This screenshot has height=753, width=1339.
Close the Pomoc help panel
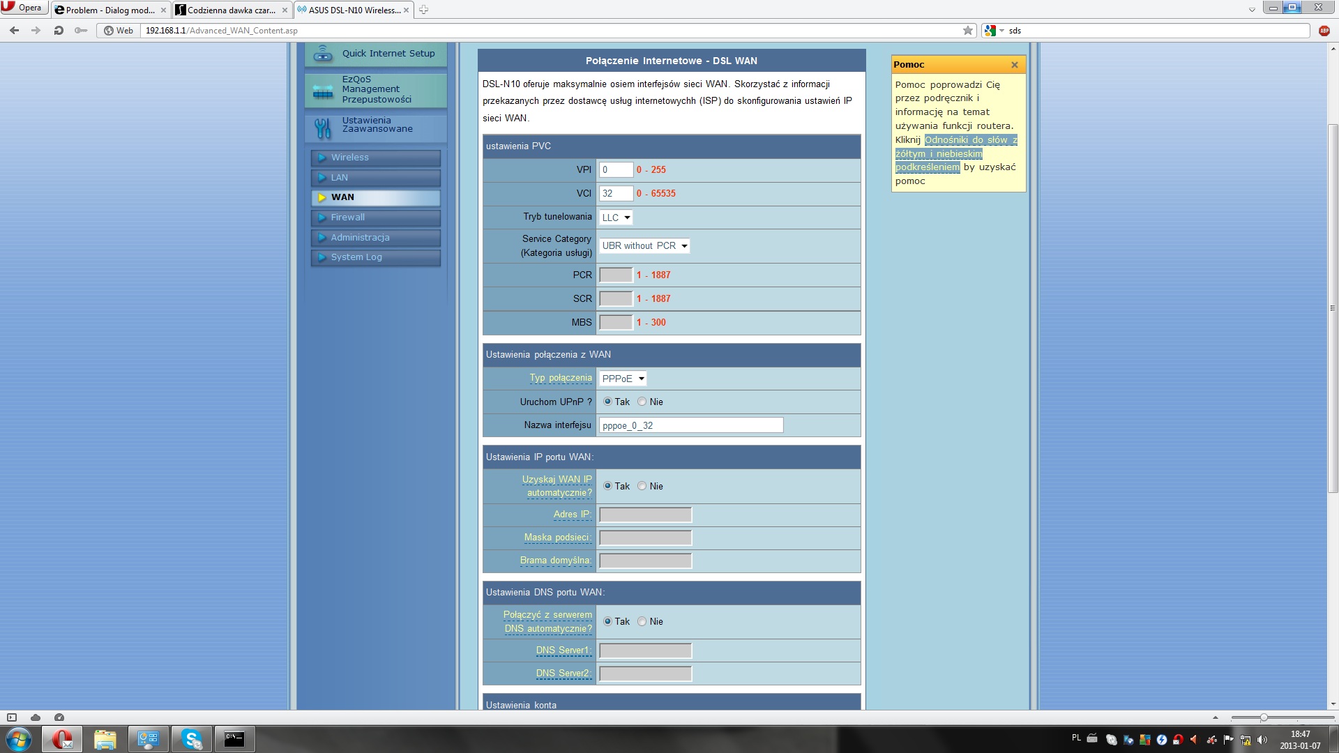[1015, 65]
